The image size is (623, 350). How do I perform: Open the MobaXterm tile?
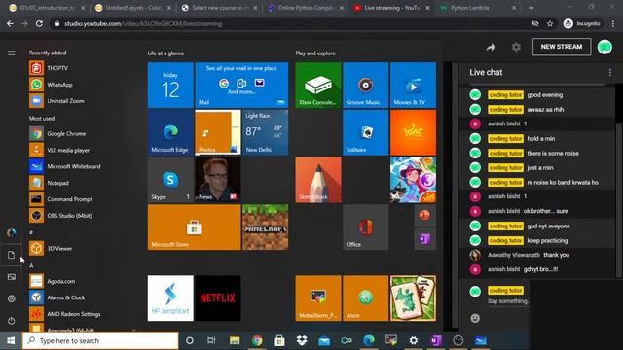coord(318,298)
